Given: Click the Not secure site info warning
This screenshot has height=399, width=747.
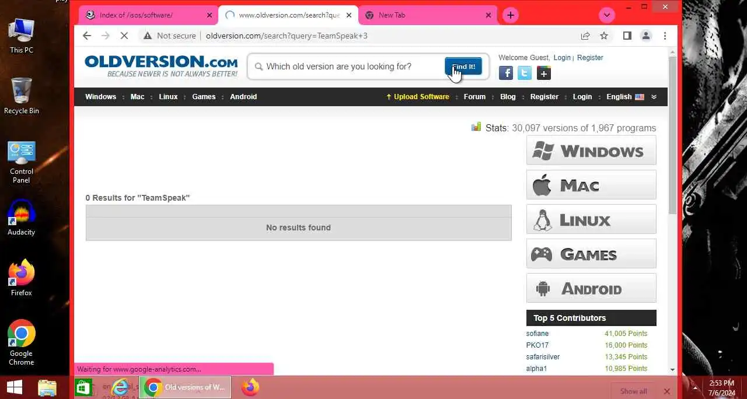Looking at the screenshot, I should [x=170, y=36].
